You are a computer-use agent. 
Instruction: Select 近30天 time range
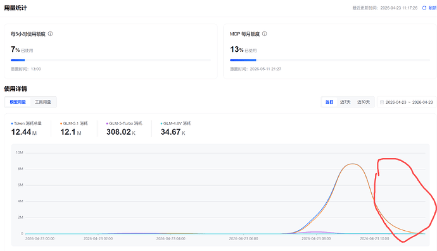click(x=364, y=102)
